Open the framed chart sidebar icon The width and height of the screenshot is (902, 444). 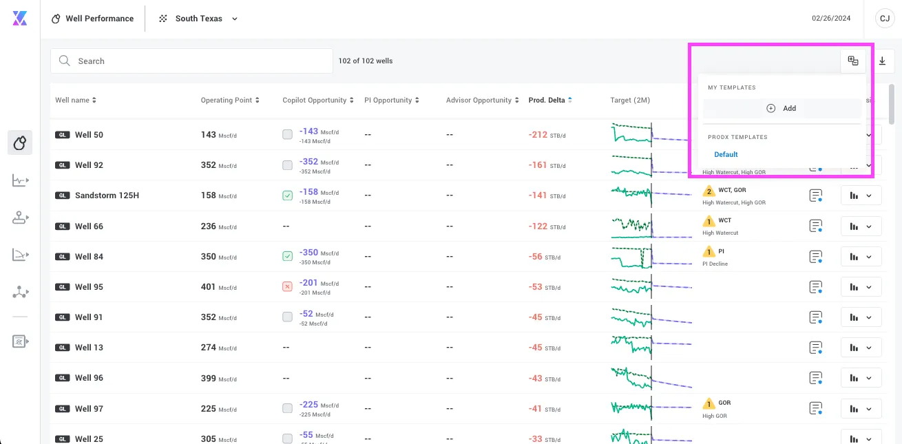click(20, 341)
